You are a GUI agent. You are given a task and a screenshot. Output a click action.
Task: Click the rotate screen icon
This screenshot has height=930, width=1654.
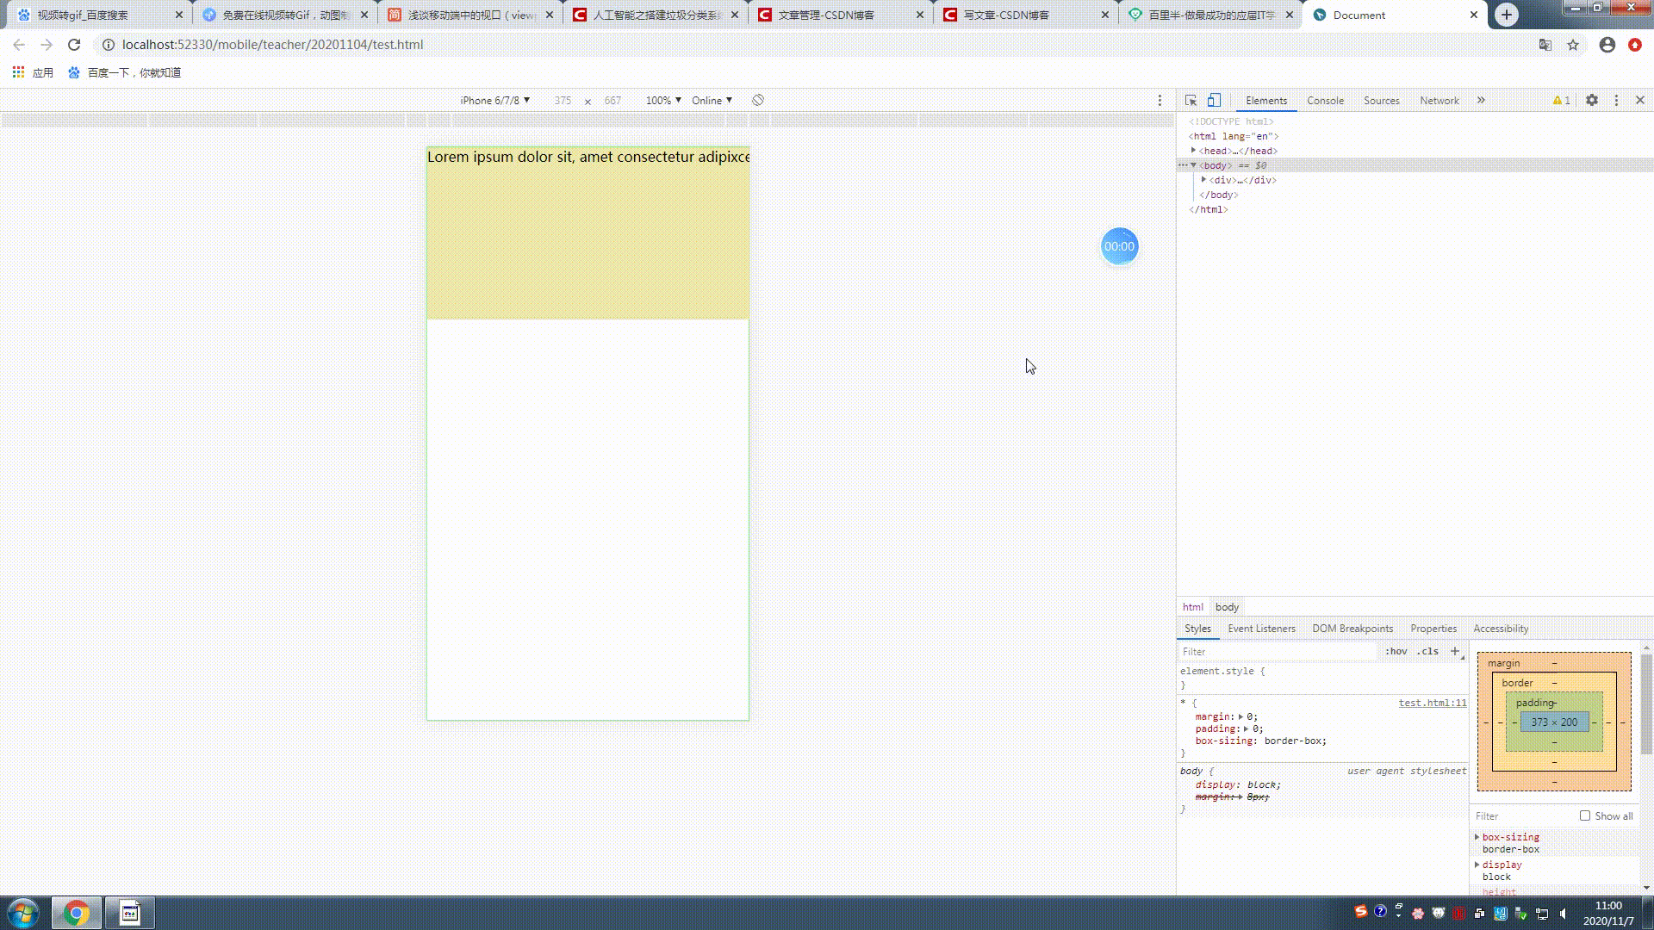[x=758, y=101]
